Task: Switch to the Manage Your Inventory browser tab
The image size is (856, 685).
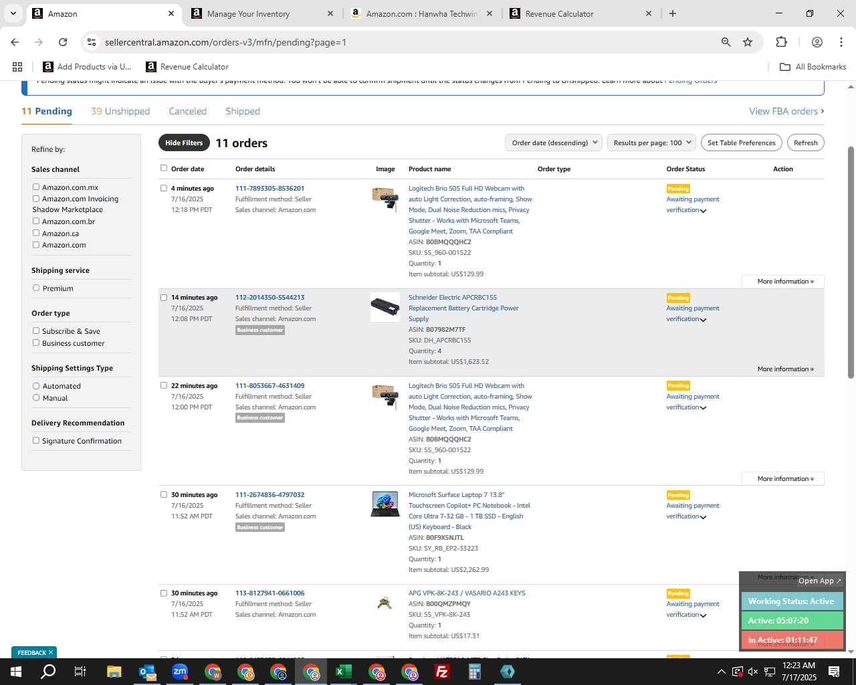Action: (262, 13)
